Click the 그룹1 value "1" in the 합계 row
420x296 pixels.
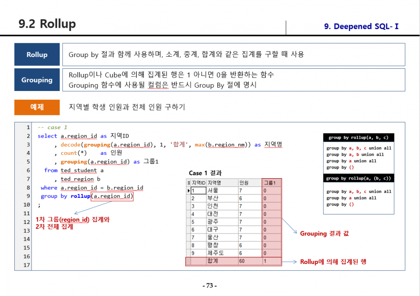pyautogui.click(x=265, y=261)
